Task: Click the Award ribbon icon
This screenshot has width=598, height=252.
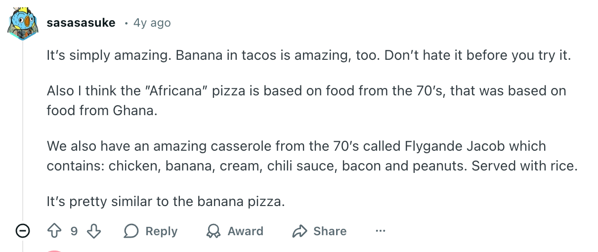Action: pyautogui.click(x=214, y=231)
